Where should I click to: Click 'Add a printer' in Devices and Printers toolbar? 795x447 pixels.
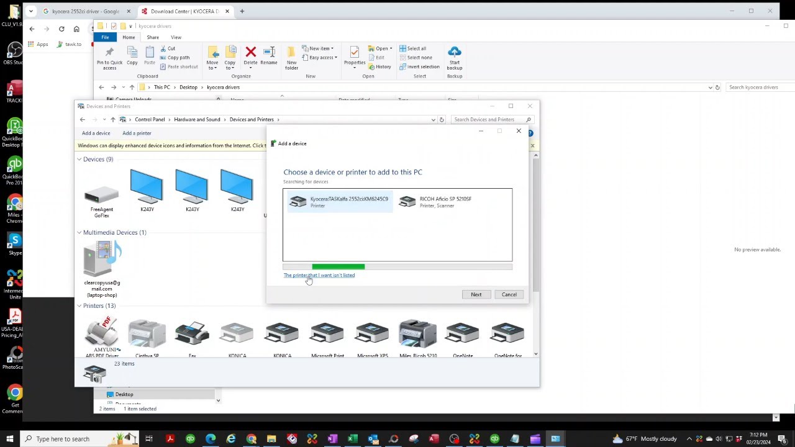click(137, 133)
